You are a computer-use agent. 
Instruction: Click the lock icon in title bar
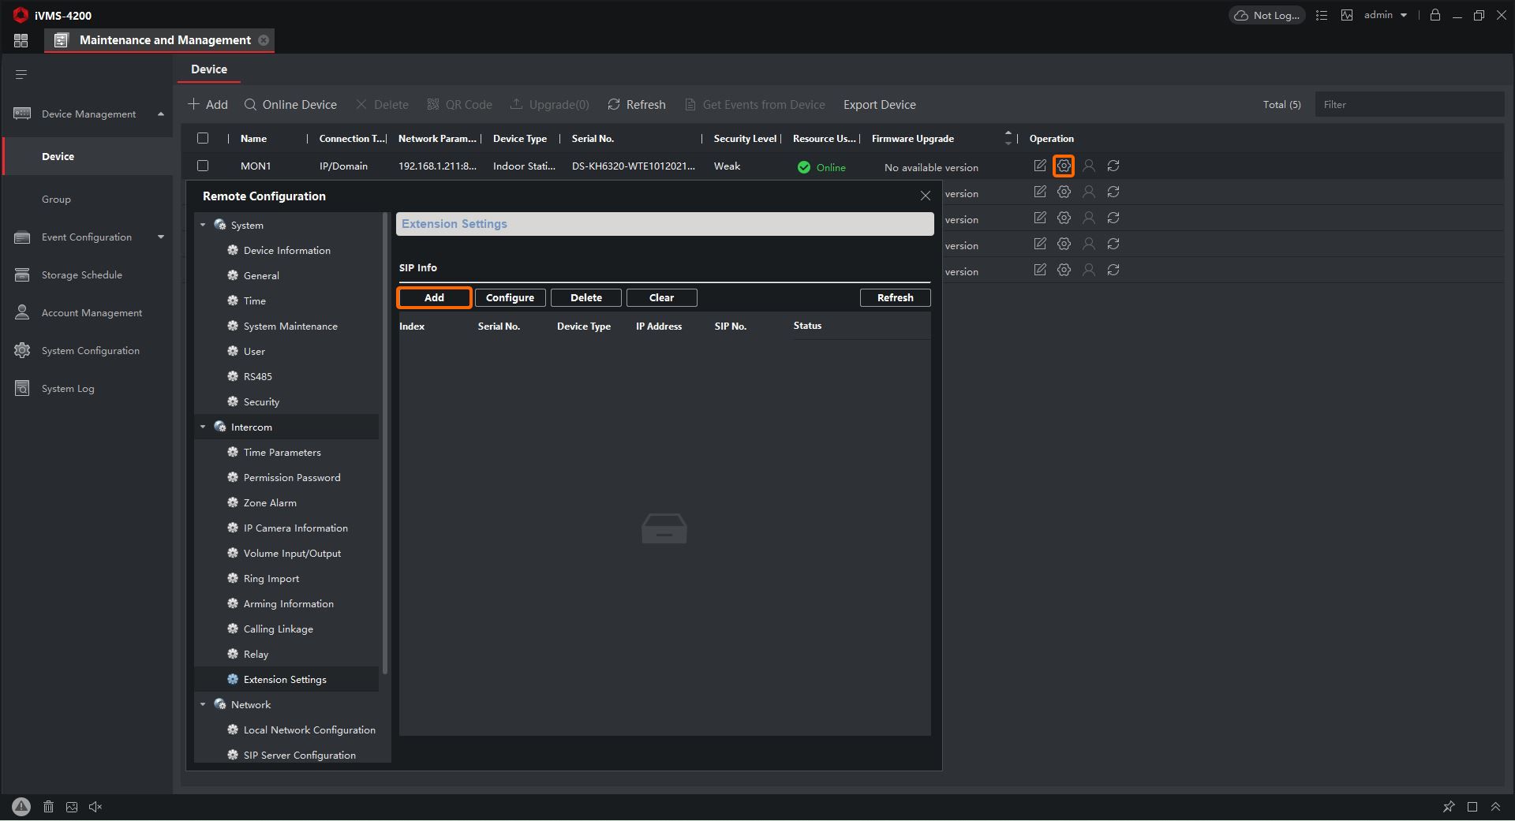[1435, 15]
